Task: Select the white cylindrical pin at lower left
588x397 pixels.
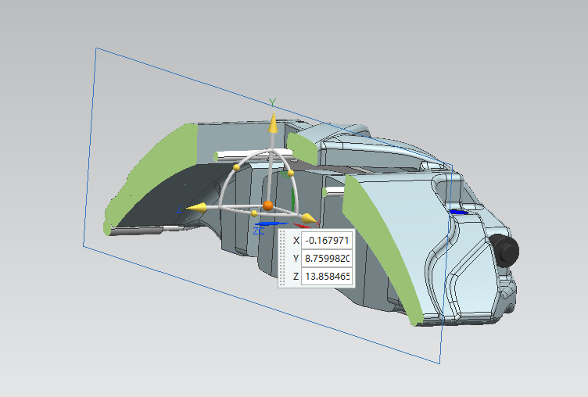Action: click(141, 230)
